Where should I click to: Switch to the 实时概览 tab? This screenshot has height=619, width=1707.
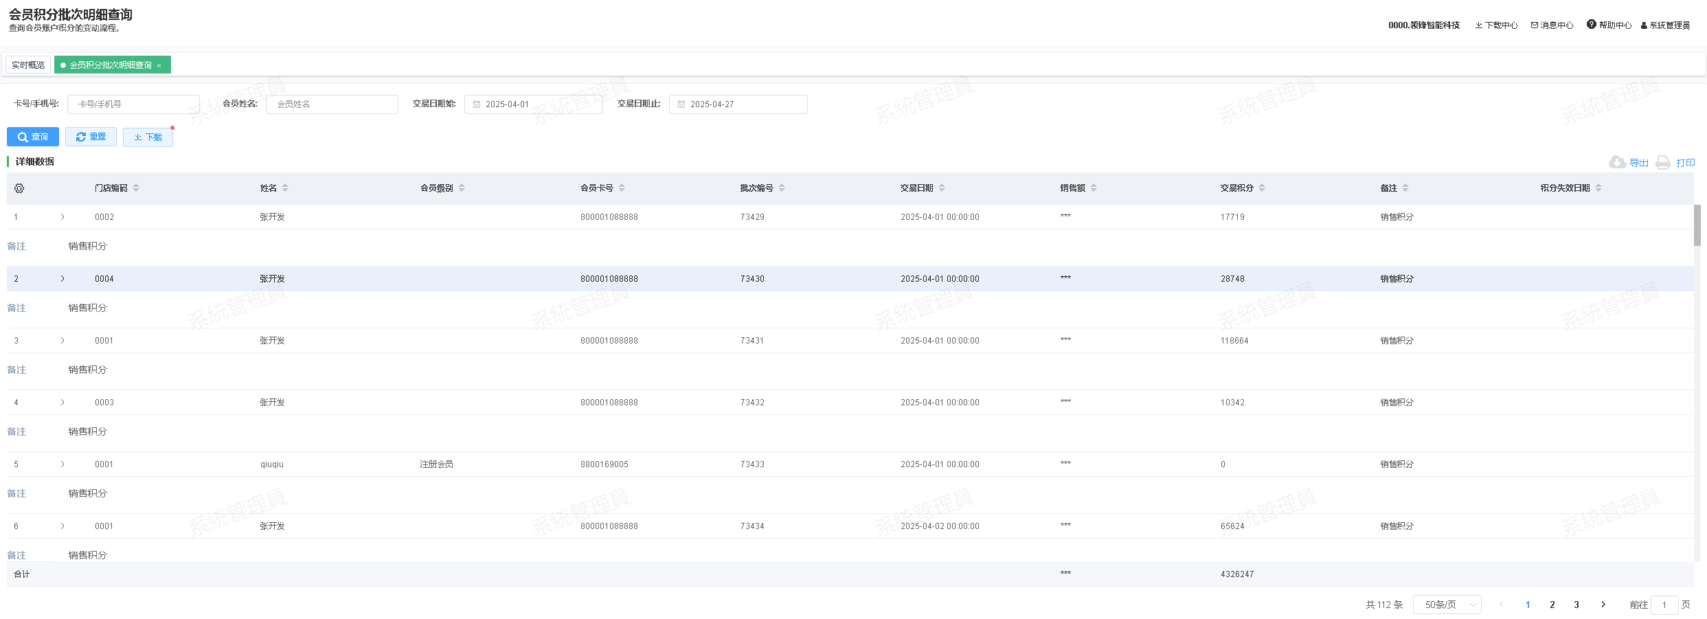point(28,65)
